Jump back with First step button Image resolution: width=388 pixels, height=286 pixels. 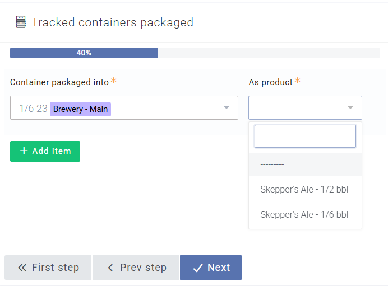pos(48,268)
